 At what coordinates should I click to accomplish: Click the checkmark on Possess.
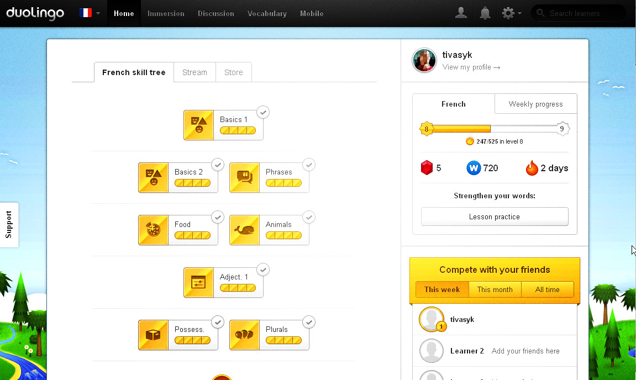pyautogui.click(x=218, y=323)
